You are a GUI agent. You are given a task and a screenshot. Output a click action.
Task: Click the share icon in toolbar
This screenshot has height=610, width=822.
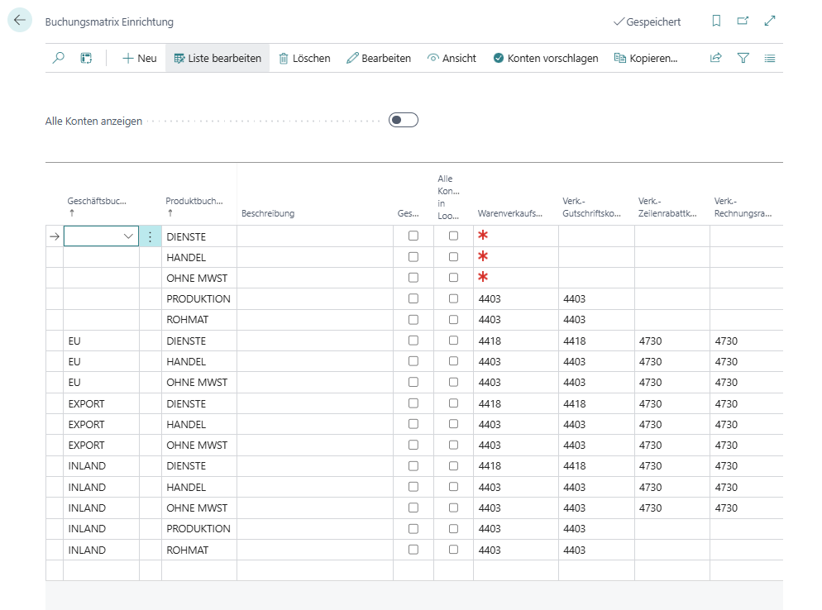(x=716, y=58)
